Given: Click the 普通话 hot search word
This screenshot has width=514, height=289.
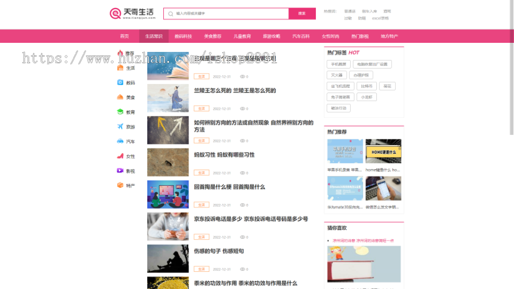Looking at the screenshot, I should click(350, 11).
